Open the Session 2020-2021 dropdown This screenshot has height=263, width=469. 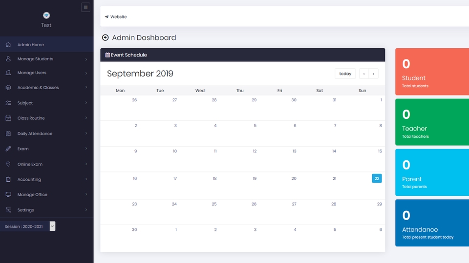(x=52, y=226)
